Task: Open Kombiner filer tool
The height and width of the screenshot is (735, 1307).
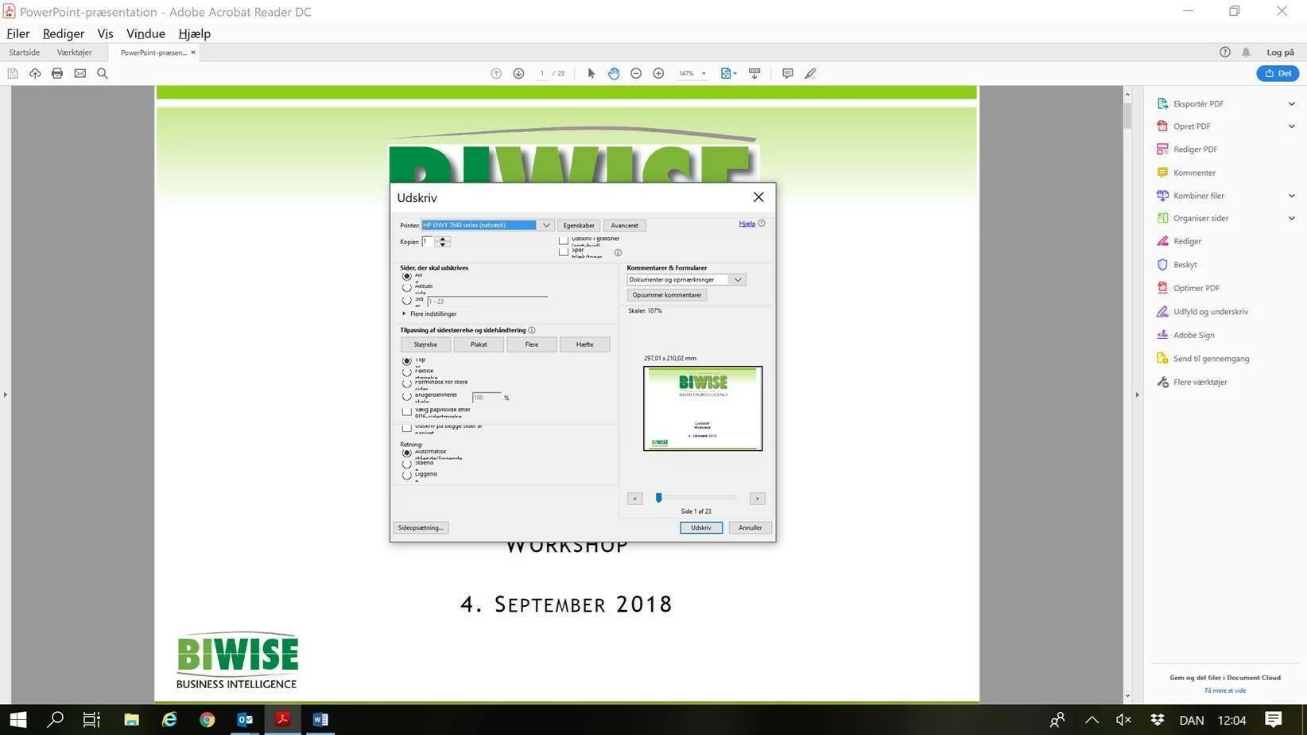Action: 1198,196
